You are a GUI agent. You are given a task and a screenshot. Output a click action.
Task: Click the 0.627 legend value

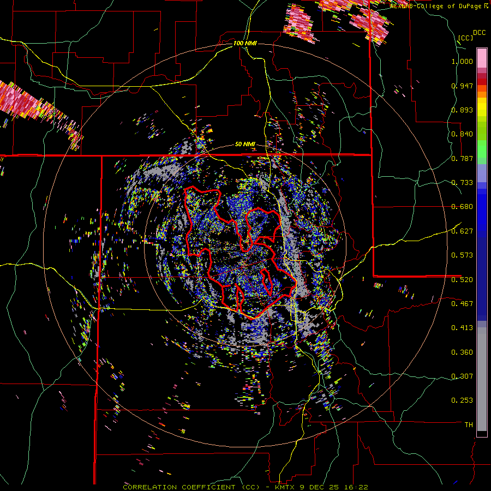coord(462,231)
